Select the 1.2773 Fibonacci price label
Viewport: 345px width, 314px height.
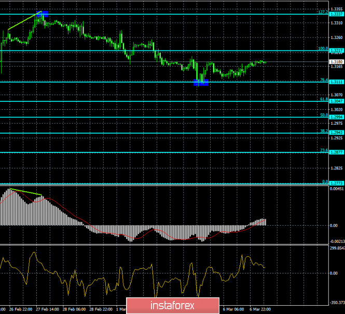(x=336, y=183)
